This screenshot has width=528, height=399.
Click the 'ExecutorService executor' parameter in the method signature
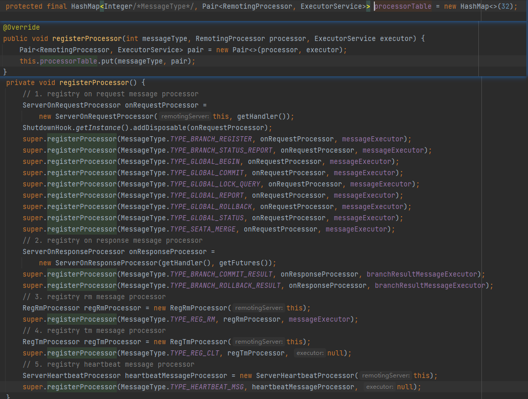[x=363, y=39]
